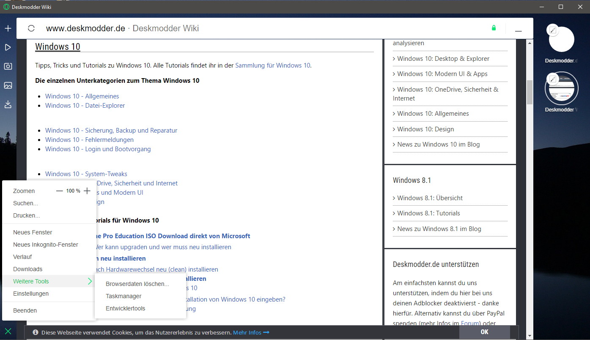Choose Suchen... from the menu
The width and height of the screenshot is (590, 340).
pyautogui.click(x=25, y=203)
